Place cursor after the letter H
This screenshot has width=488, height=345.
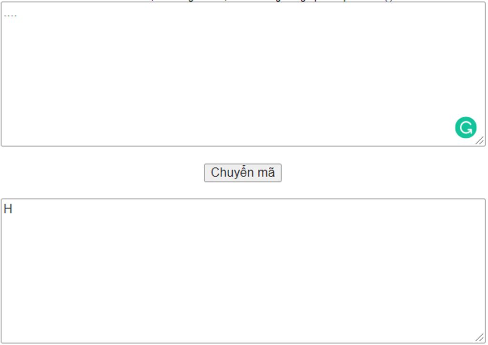pyautogui.click(x=13, y=209)
